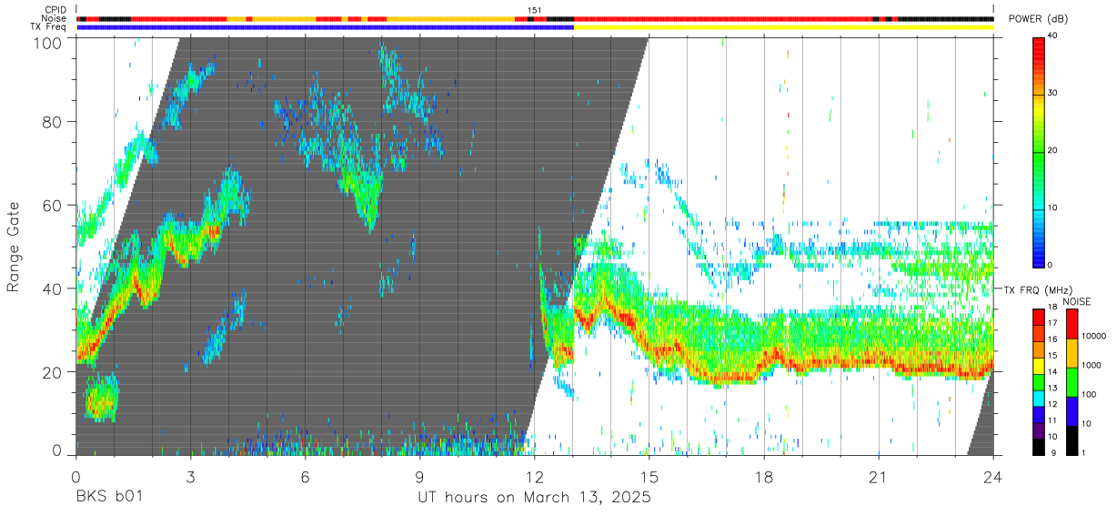Click the CPID value 151
Image resolution: width=1117 pixels, height=516 pixels.
coord(535,10)
